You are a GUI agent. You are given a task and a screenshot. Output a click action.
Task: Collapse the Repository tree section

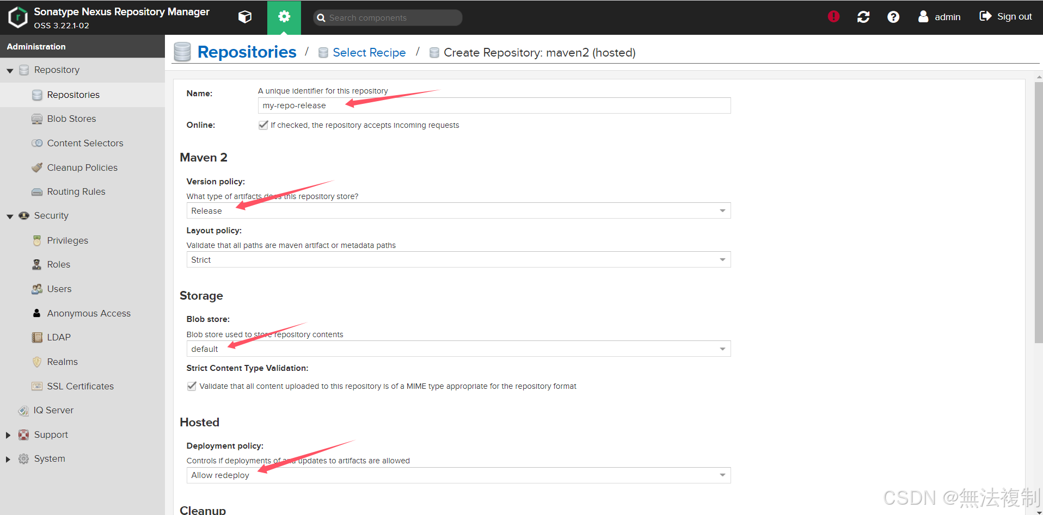[10, 71]
